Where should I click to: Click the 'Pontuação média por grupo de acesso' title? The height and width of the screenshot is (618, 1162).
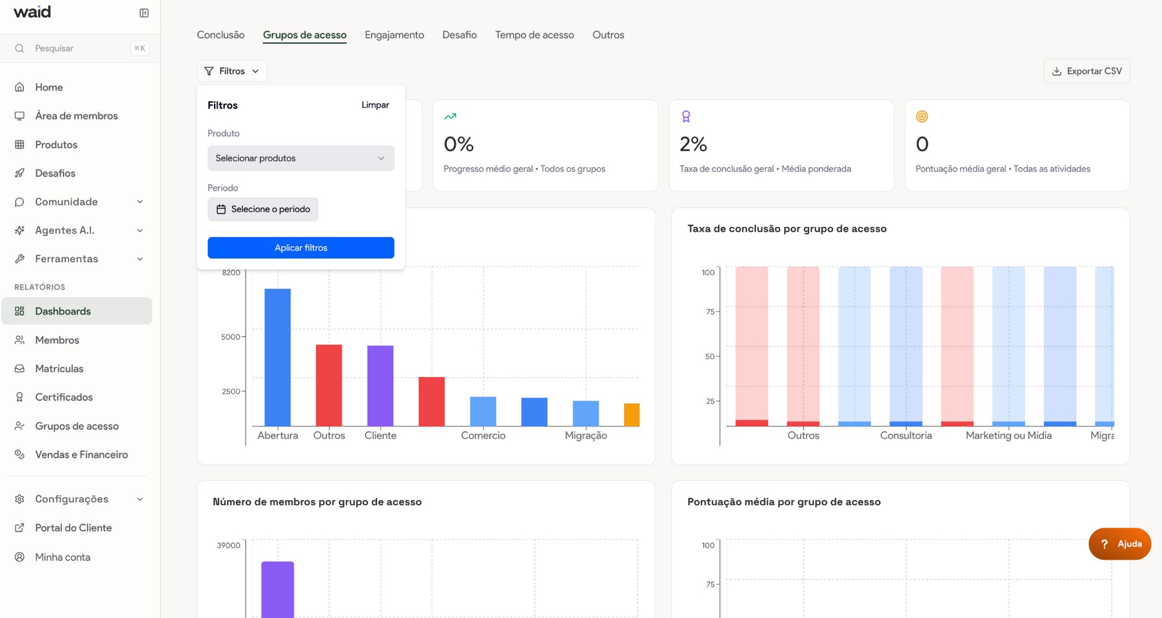(x=784, y=502)
